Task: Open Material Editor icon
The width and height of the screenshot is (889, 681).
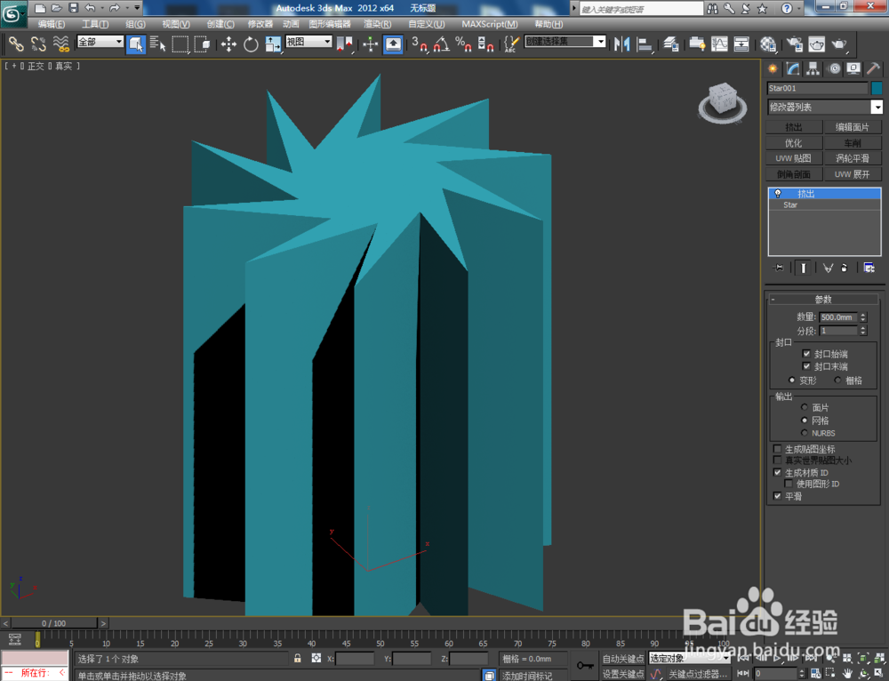Action: click(768, 44)
